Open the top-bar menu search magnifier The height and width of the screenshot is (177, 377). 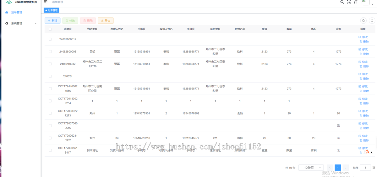click(x=342, y=2)
